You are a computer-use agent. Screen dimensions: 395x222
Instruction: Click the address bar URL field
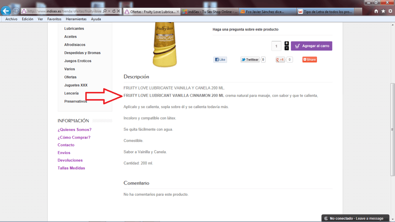(x=64, y=11)
